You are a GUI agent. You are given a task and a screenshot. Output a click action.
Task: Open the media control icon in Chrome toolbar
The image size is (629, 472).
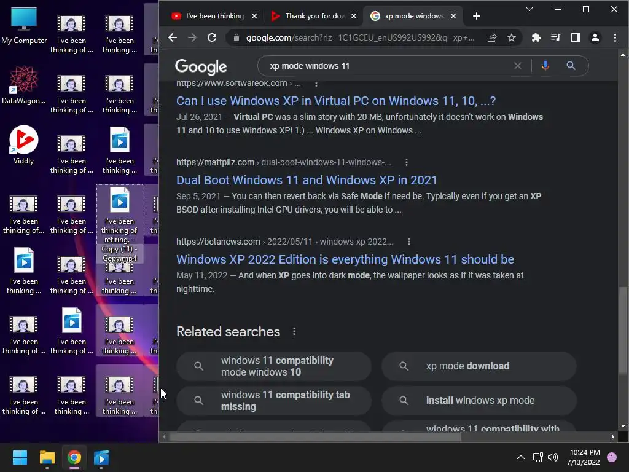(555, 37)
